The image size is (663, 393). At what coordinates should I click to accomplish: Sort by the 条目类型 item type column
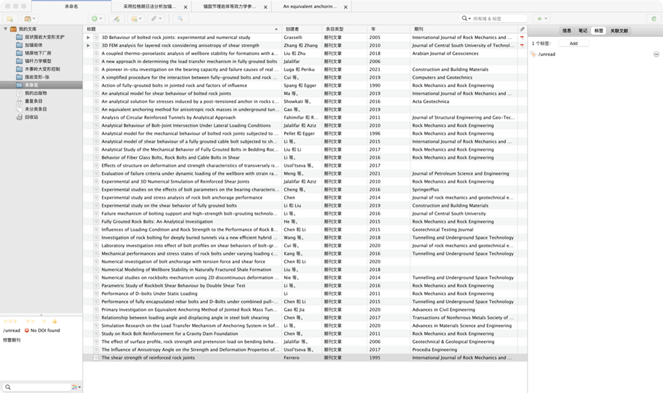345,29
